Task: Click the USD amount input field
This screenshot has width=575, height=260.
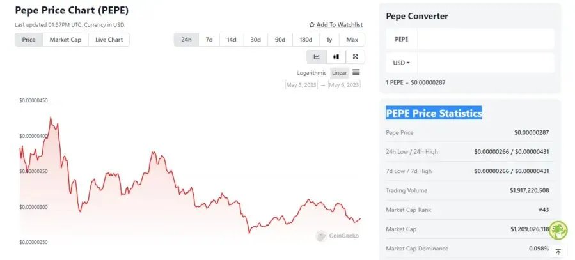Action: coord(485,63)
